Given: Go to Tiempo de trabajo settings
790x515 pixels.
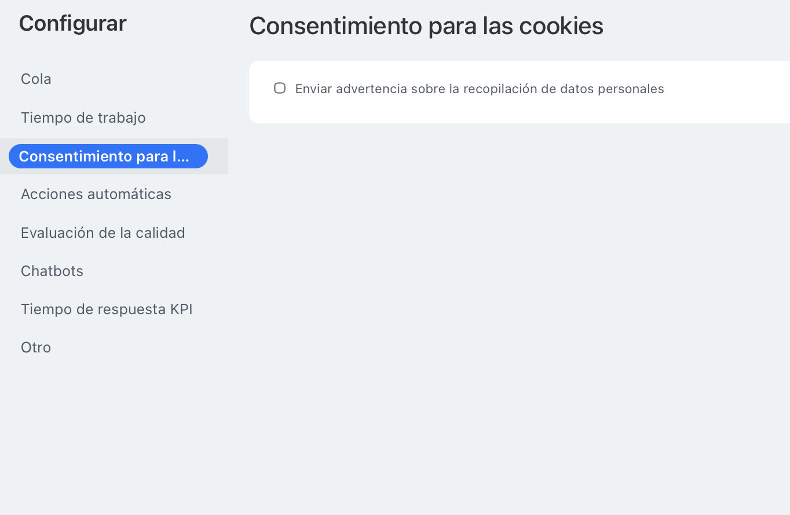Looking at the screenshot, I should pyautogui.click(x=83, y=117).
